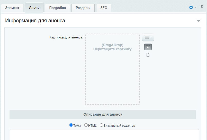The width and height of the screenshot is (207, 140).
Task: Collapse the Информация для анонса section
Action: (x=199, y=21)
